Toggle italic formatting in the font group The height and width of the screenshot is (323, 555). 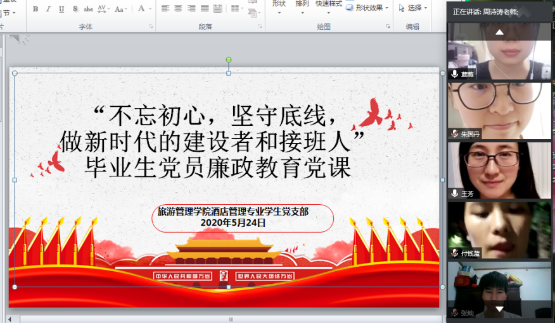click(48, 9)
